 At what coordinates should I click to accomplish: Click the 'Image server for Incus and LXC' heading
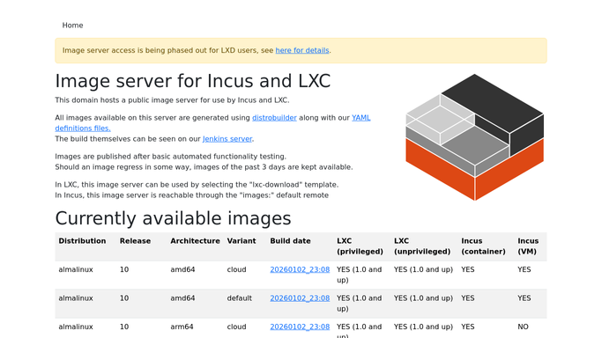point(193,81)
